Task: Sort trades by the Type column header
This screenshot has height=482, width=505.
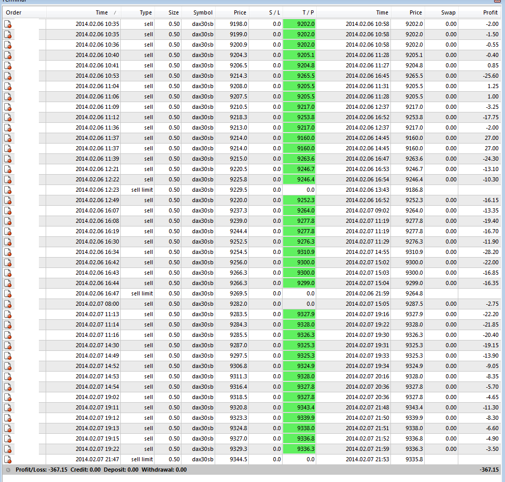Action: 146,12
